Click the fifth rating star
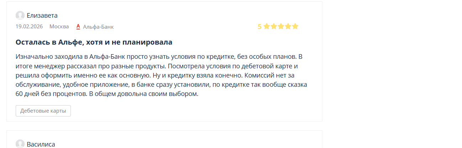 (295, 26)
